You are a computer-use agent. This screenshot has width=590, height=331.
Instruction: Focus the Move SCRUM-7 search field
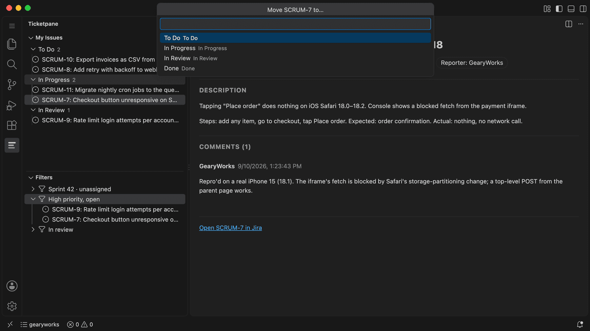pos(295,24)
